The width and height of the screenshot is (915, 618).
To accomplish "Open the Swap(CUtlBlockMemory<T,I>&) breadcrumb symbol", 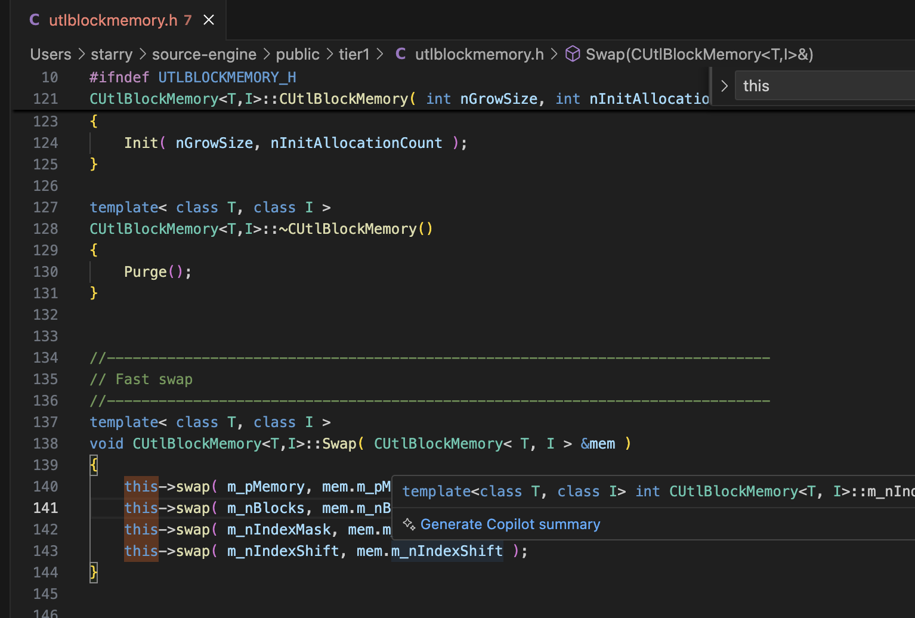I will click(699, 54).
